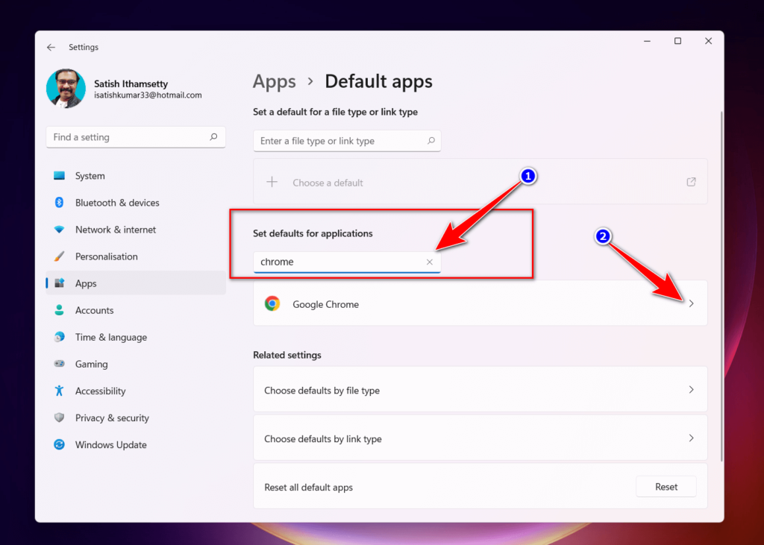Screen dimensions: 764x545
Task: Click the plus icon beside Choose a default
Action: pyautogui.click(x=272, y=182)
